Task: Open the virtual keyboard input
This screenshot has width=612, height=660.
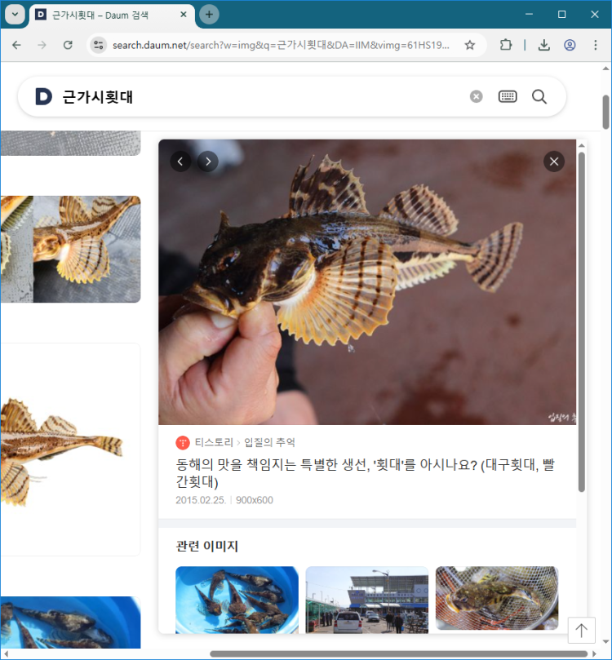Action: pos(508,97)
